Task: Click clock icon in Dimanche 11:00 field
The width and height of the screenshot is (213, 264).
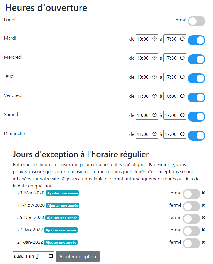Action: [x=155, y=134]
